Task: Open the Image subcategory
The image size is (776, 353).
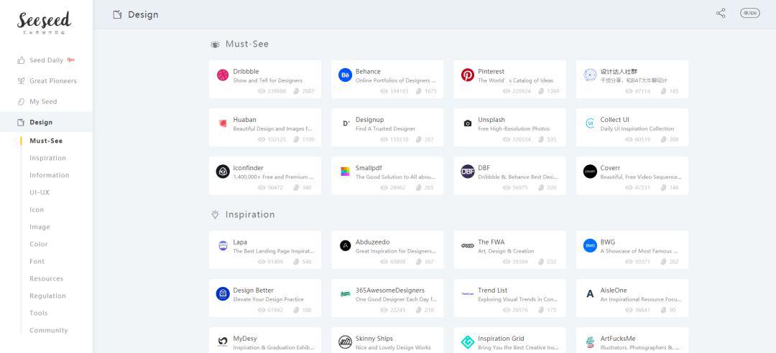Action: point(40,227)
